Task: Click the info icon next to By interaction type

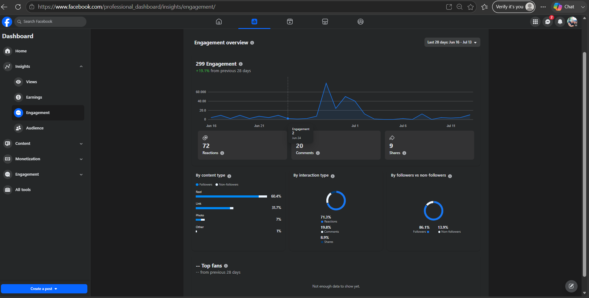Action: (x=333, y=176)
